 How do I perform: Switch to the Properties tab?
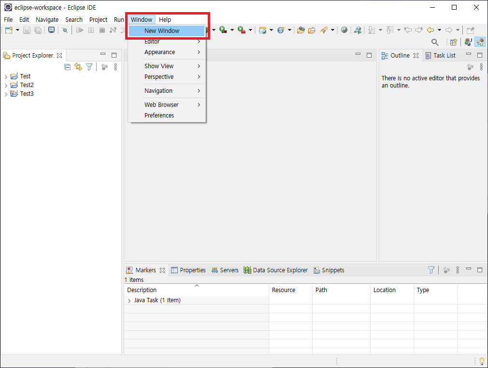click(188, 270)
